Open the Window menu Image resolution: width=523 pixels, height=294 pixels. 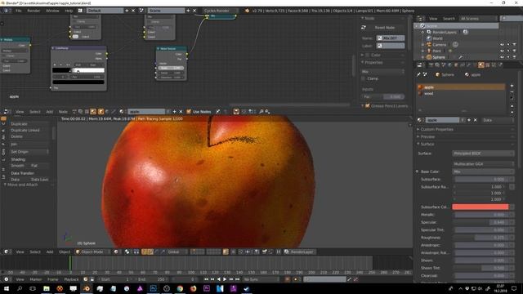[52, 11]
